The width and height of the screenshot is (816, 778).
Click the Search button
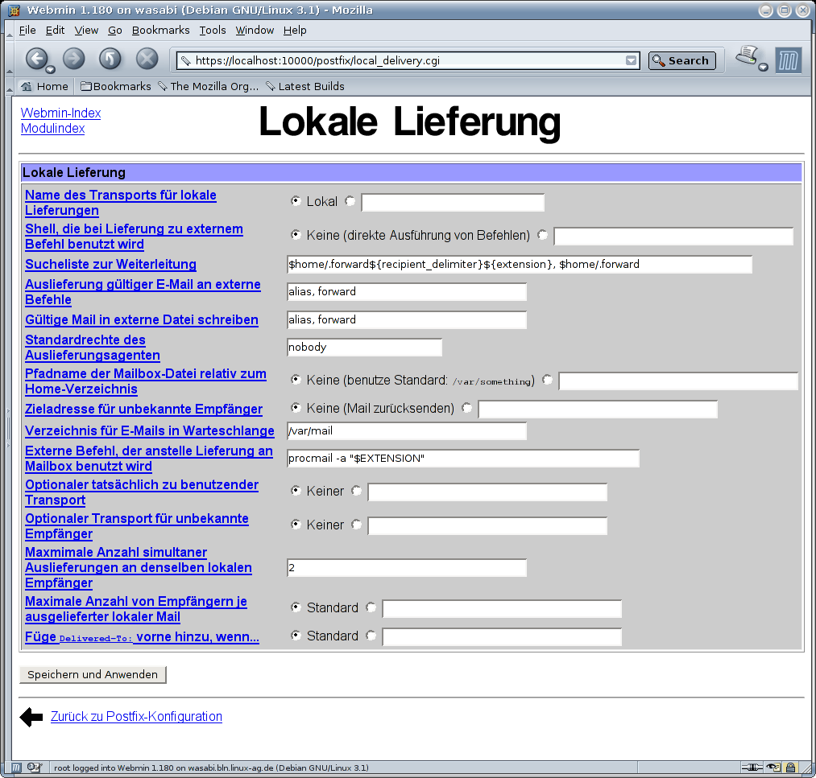pyautogui.click(x=681, y=61)
